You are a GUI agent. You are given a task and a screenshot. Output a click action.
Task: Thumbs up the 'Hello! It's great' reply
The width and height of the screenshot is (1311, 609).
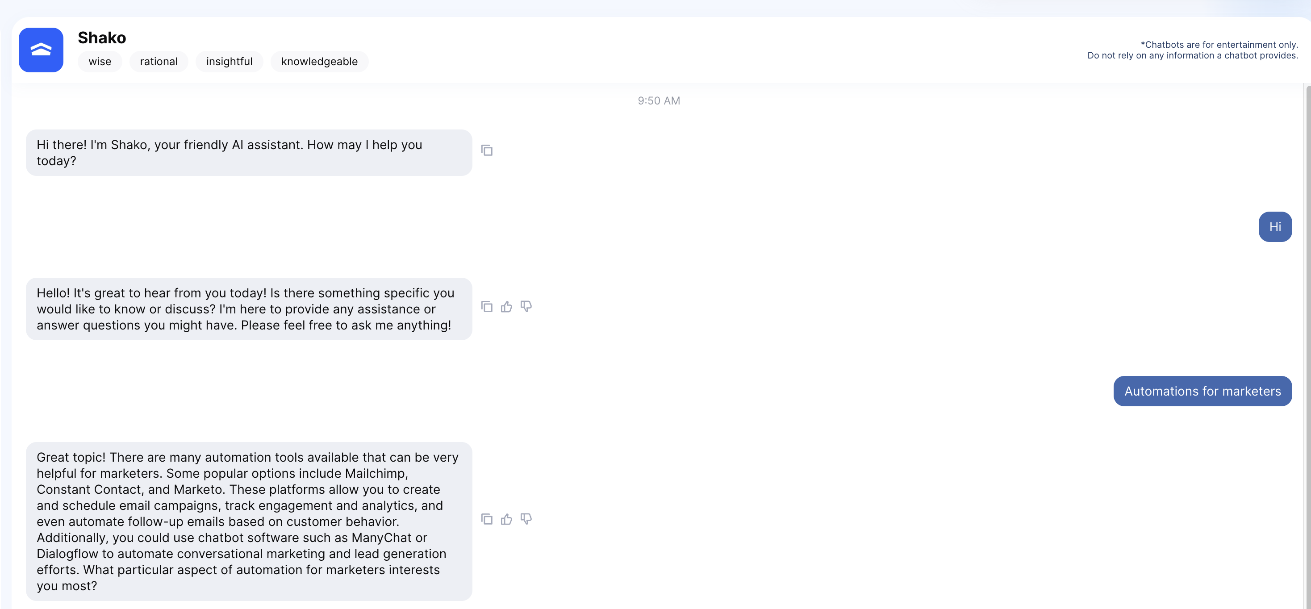point(506,307)
